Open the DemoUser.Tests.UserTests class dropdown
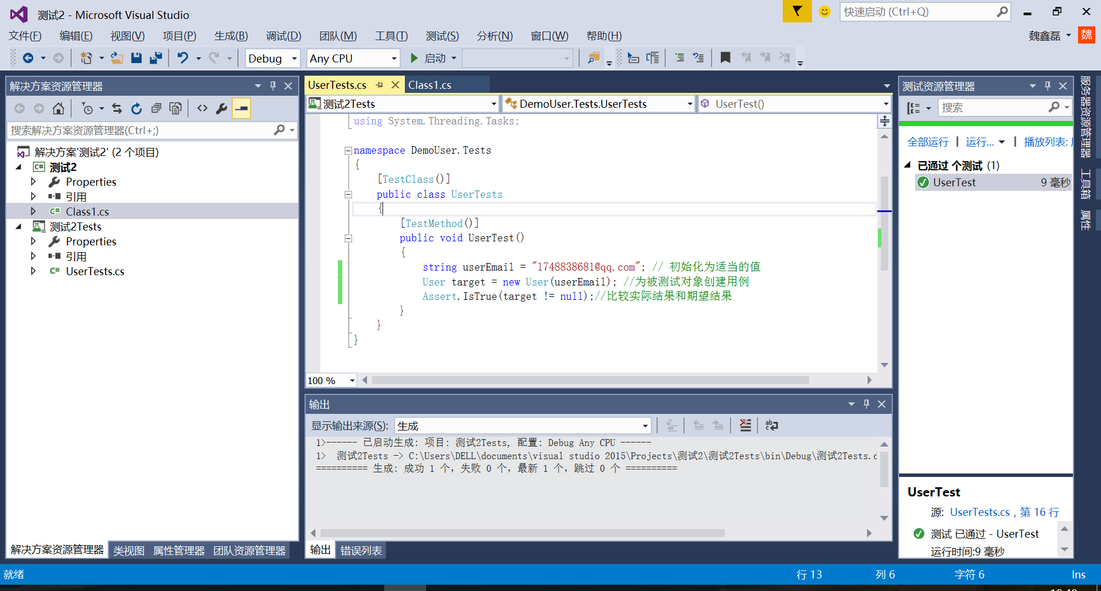1101x591 pixels. (598, 104)
